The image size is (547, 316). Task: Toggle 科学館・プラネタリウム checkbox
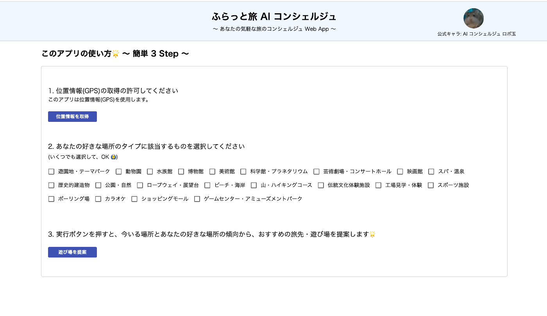pyautogui.click(x=243, y=171)
